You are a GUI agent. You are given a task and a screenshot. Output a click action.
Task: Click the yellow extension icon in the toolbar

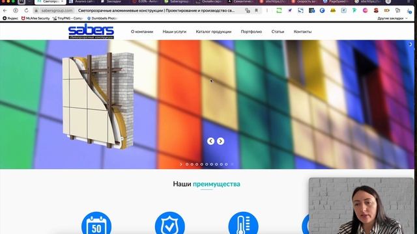coord(333,10)
